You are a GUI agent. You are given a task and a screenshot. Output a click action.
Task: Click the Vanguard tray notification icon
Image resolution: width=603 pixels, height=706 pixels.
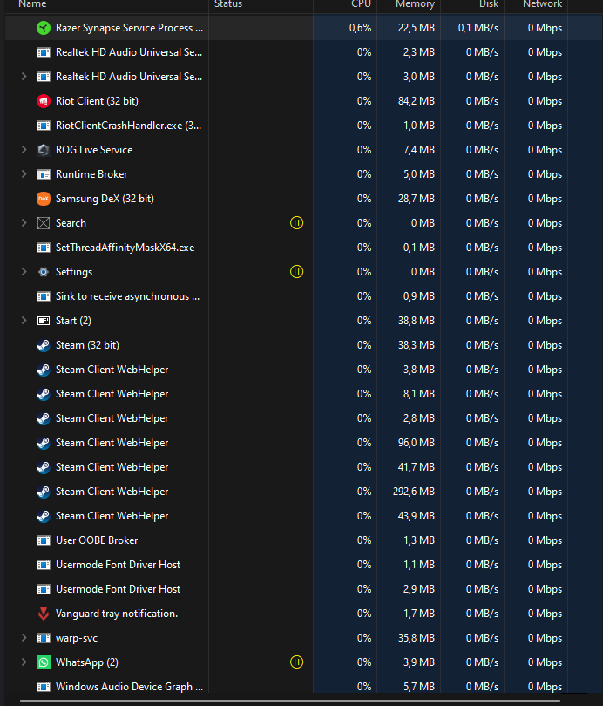tap(44, 614)
